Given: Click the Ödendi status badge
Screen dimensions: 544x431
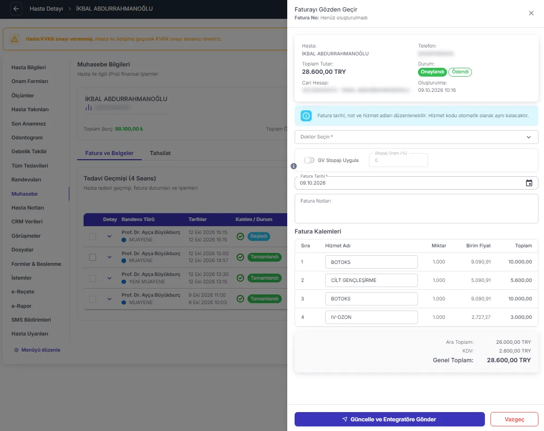Looking at the screenshot, I should pos(460,72).
